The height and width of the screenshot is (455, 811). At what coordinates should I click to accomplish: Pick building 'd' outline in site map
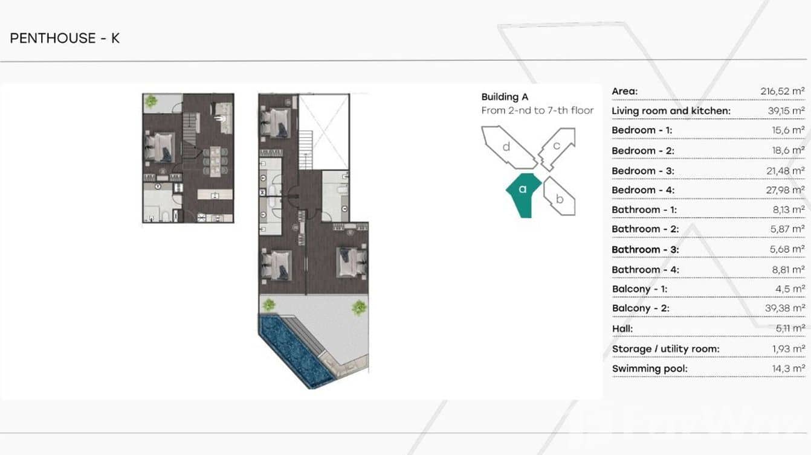pos(506,147)
